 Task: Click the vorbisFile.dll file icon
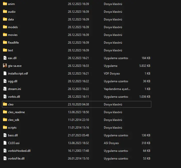(x=5, y=158)
